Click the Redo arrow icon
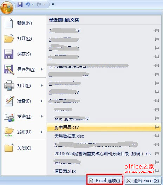163x185 pixels. [39, 5]
